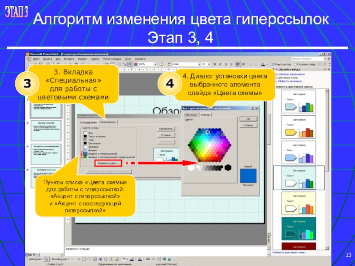Select the Фон scheme color swatch
The width and height of the screenshot is (355, 266).
(85, 133)
